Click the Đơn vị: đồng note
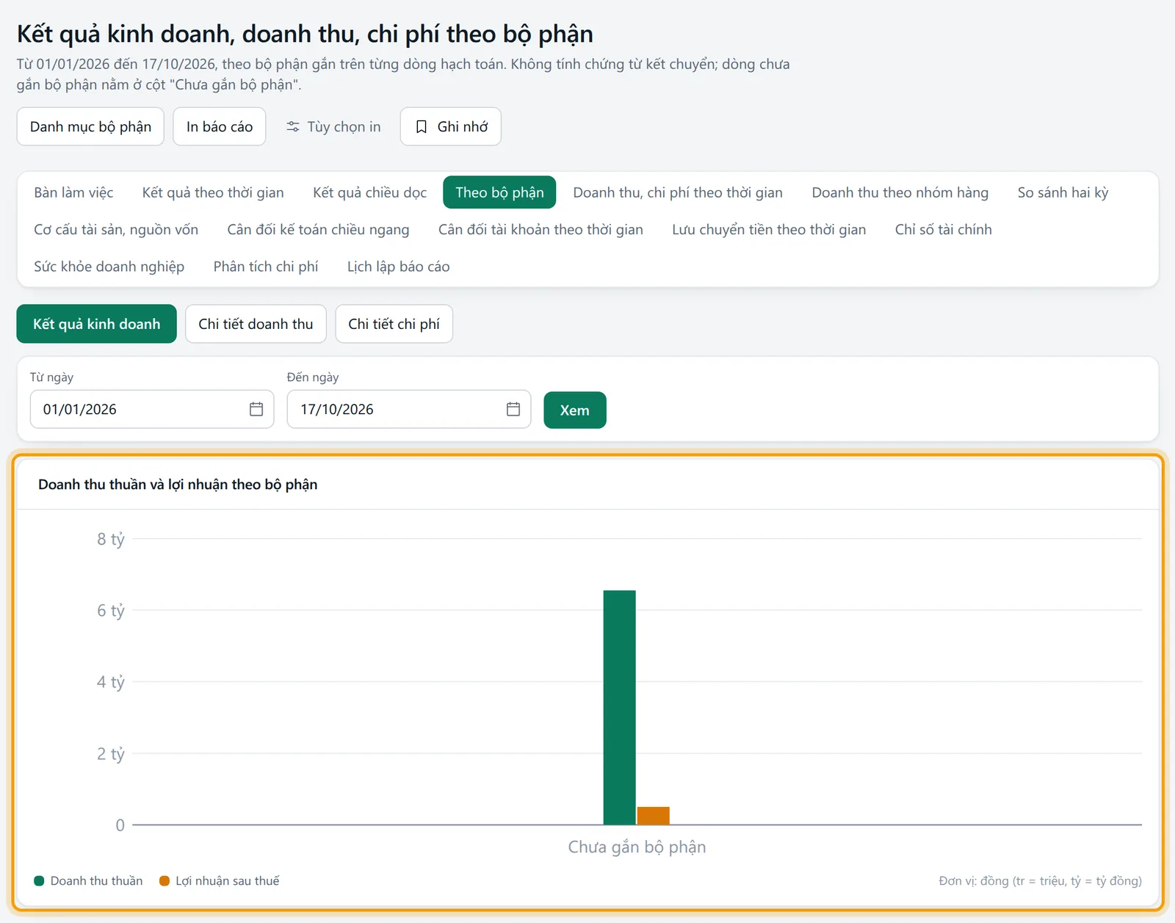This screenshot has width=1175, height=923. tap(1040, 880)
